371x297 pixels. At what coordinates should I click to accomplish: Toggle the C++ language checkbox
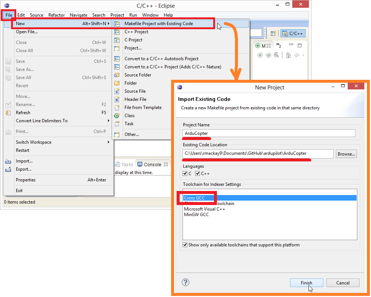click(x=198, y=174)
